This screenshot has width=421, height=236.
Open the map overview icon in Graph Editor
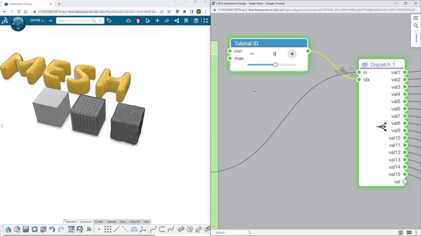click(x=416, y=18)
